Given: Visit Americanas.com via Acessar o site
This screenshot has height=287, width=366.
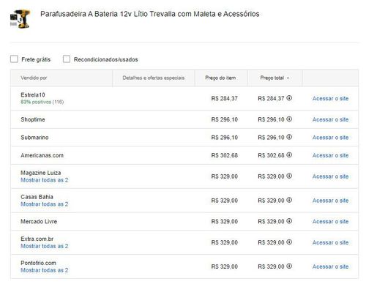Looking at the screenshot, I should (330, 155).
